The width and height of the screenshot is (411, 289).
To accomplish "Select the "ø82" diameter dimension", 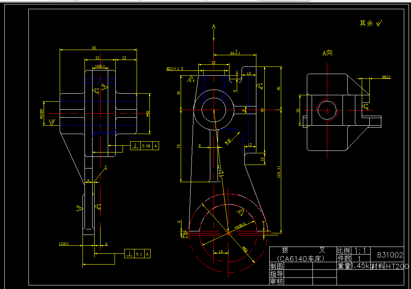I will [x=245, y=249].
